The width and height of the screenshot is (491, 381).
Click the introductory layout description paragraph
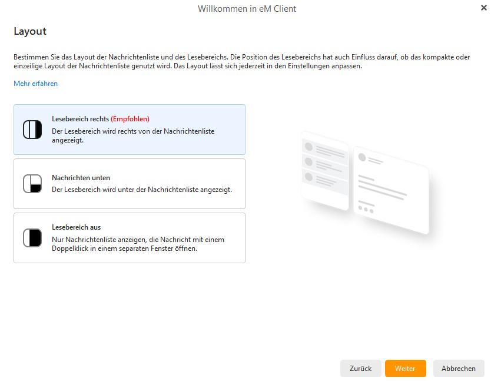coord(241,62)
